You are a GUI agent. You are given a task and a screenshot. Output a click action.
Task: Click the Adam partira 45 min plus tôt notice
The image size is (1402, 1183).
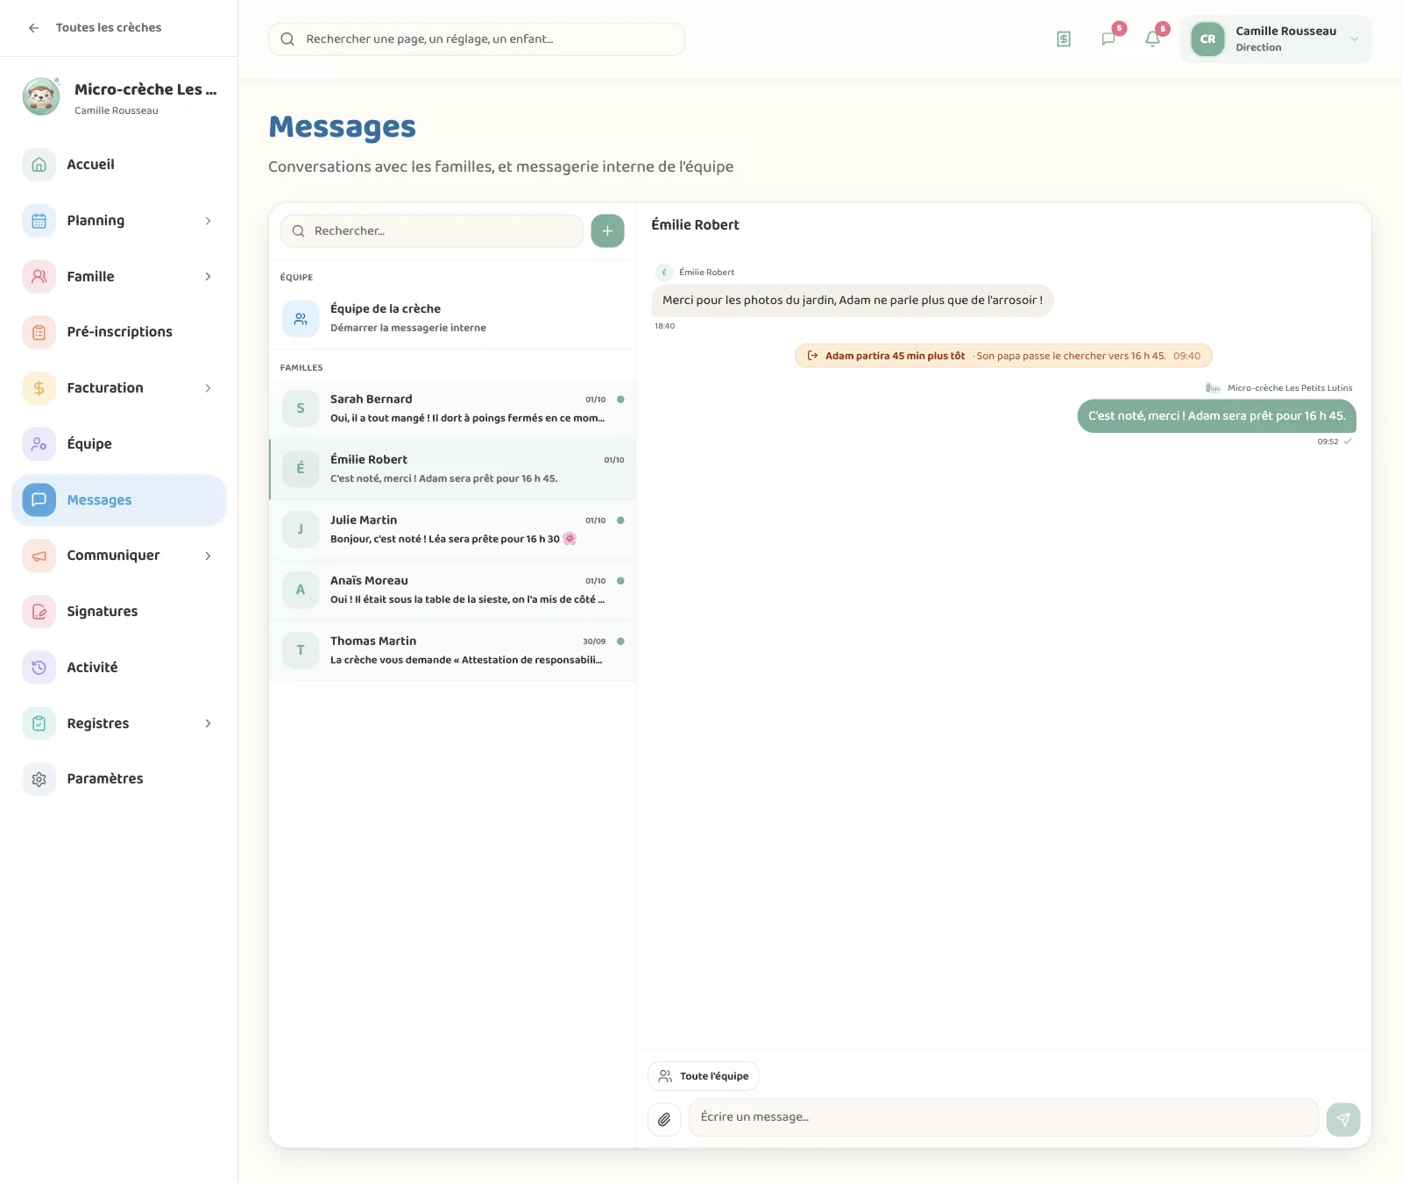pos(1003,356)
